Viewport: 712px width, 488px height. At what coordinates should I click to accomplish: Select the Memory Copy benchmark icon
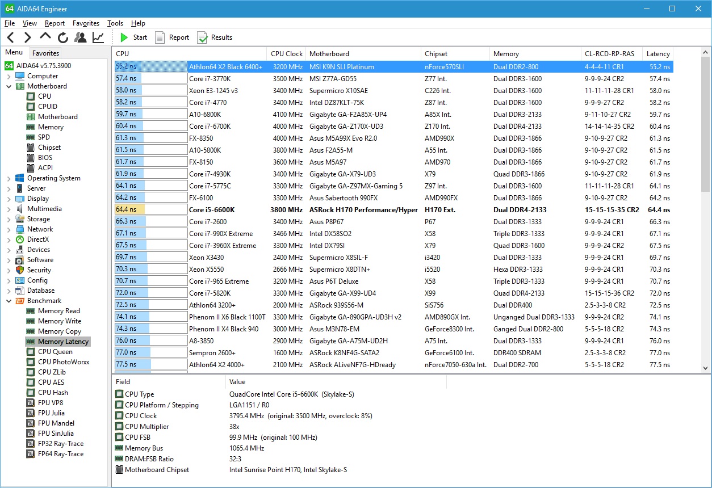coord(31,331)
